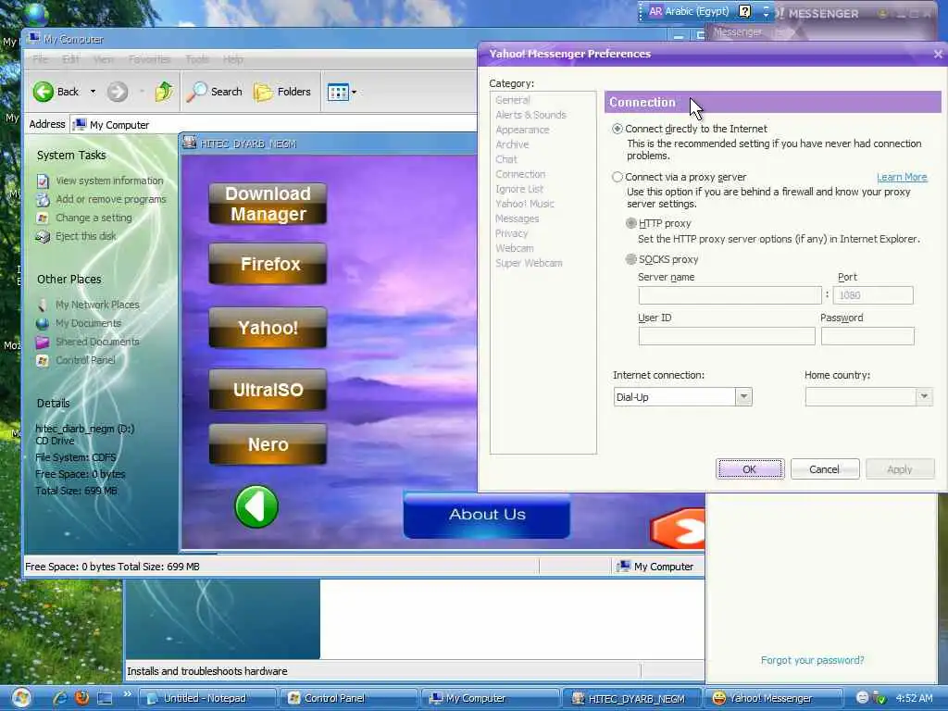Click the UltraISO button in HITEC menu
Image resolution: width=948 pixels, height=711 pixels.
click(x=268, y=390)
